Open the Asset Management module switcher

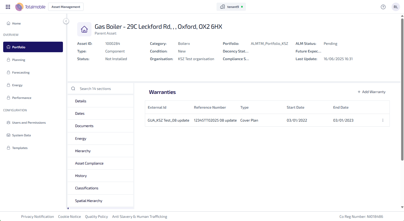coord(66,7)
